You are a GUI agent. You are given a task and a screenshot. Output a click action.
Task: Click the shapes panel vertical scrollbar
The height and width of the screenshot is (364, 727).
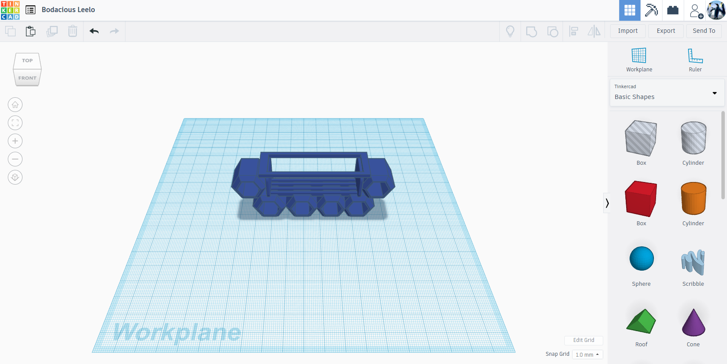pos(723,156)
